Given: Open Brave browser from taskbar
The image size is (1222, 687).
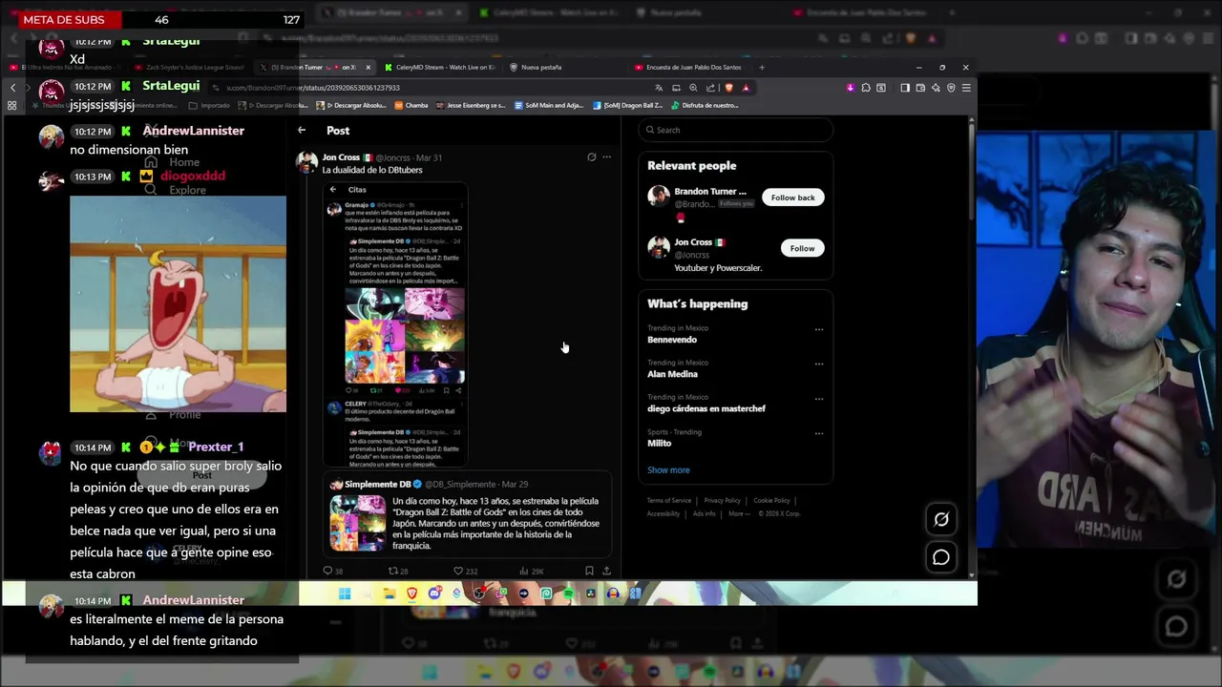Looking at the screenshot, I should click(412, 593).
